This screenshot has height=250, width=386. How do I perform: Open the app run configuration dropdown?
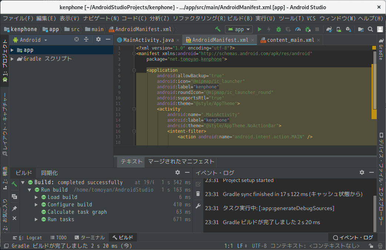239,29
